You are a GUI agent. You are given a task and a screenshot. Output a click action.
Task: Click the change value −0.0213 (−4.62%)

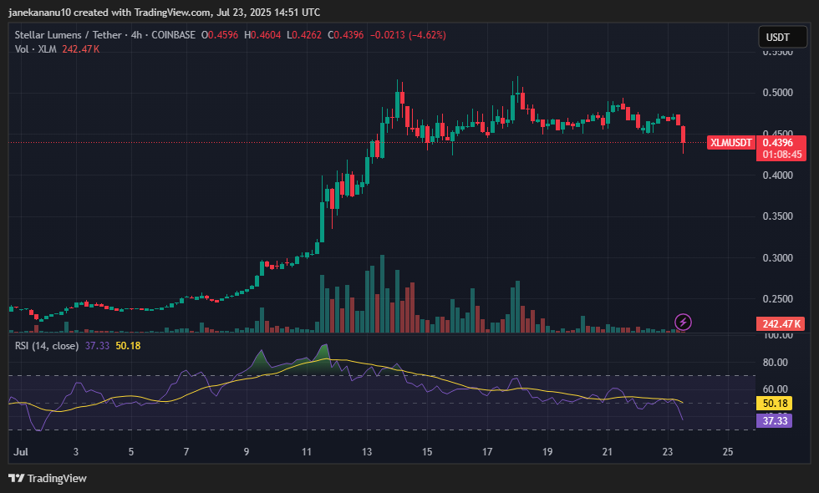click(x=408, y=35)
